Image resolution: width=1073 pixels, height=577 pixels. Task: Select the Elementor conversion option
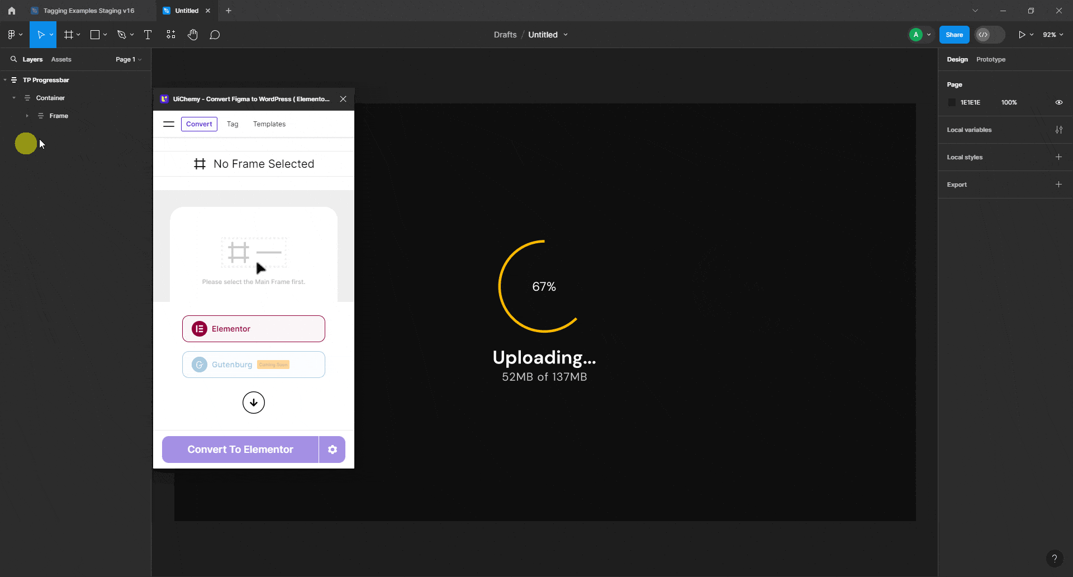tap(253, 329)
